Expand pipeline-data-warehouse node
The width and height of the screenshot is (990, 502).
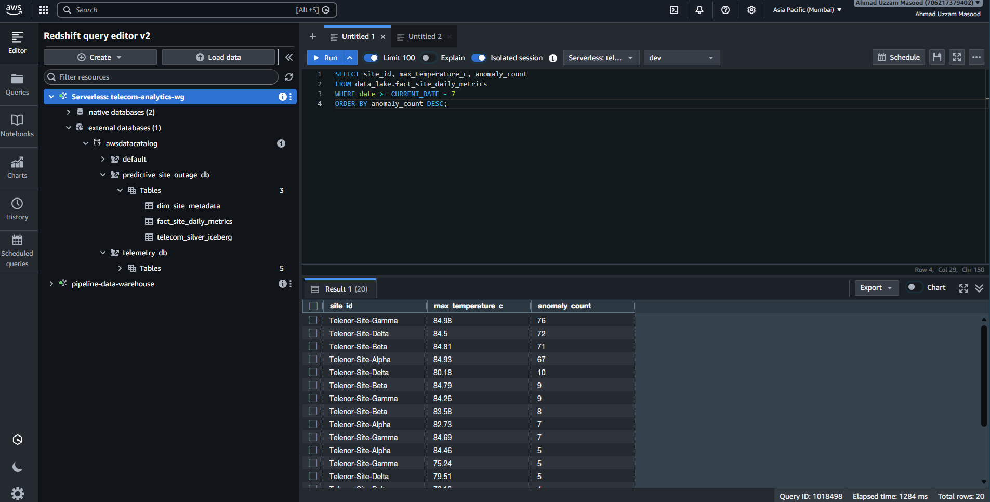51,284
